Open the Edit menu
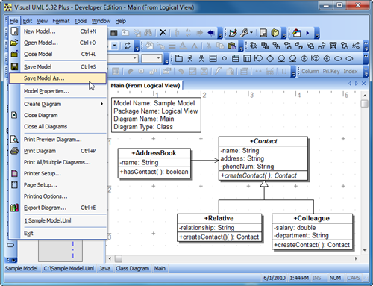The image size is (373, 286). tap(28, 21)
